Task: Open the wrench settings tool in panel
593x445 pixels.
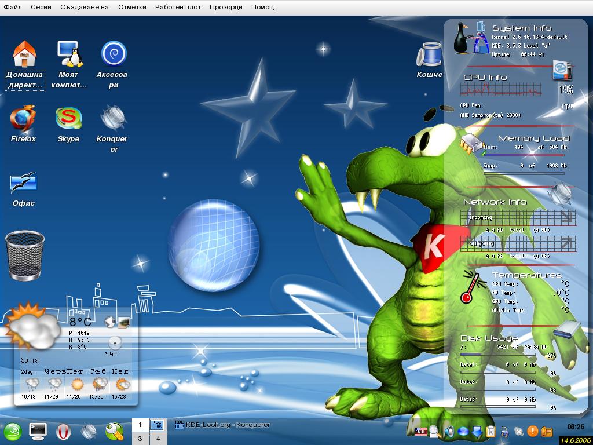Action: click(115, 432)
